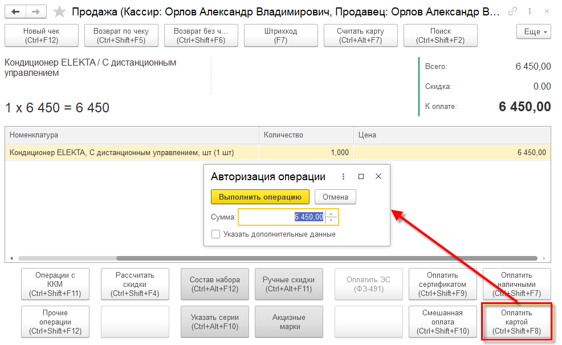This screenshot has height=345, width=562.
Task: Sort by Номенклатура column header
Action: 132,135
